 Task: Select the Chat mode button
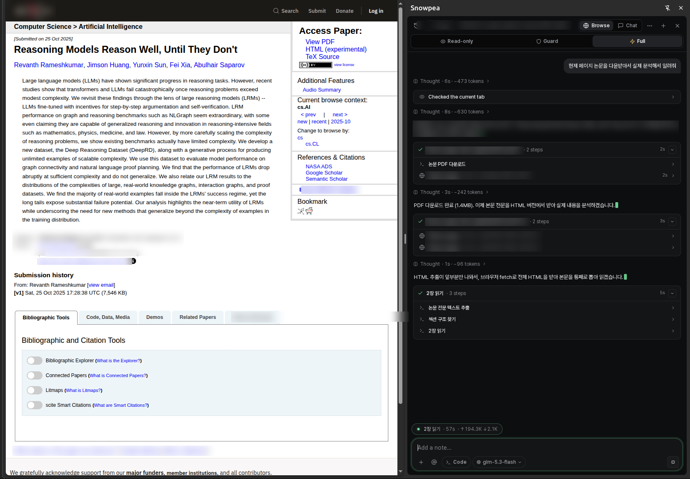(627, 26)
